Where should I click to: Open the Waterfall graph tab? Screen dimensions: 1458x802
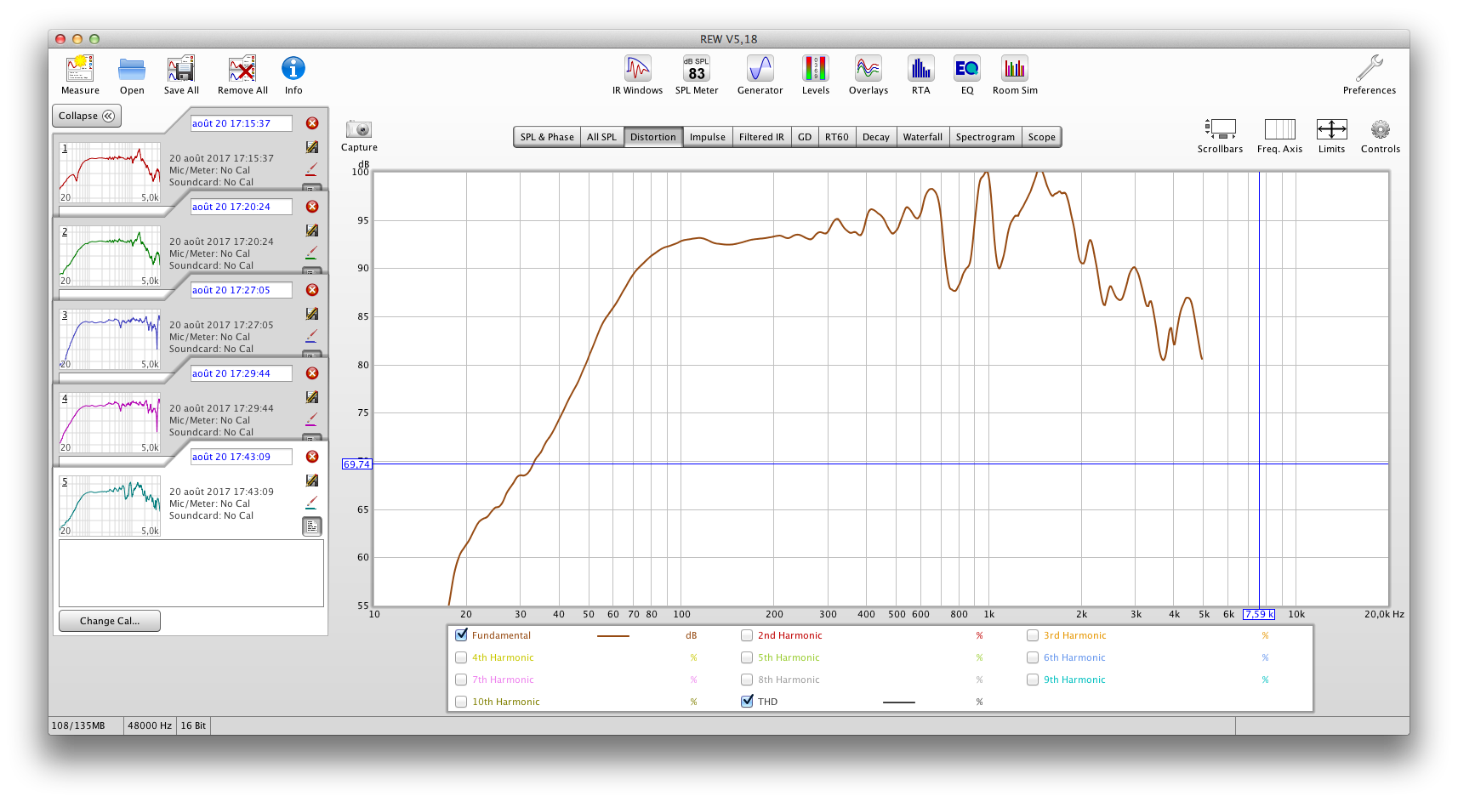coord(923,137)
